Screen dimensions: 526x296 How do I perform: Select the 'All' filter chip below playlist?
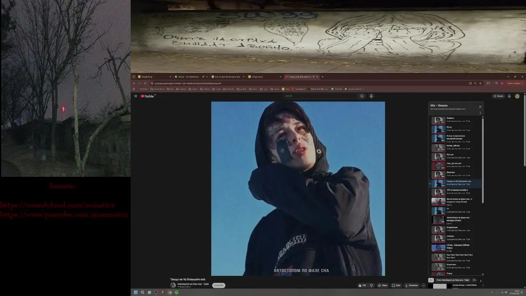(x=431, y=280)
